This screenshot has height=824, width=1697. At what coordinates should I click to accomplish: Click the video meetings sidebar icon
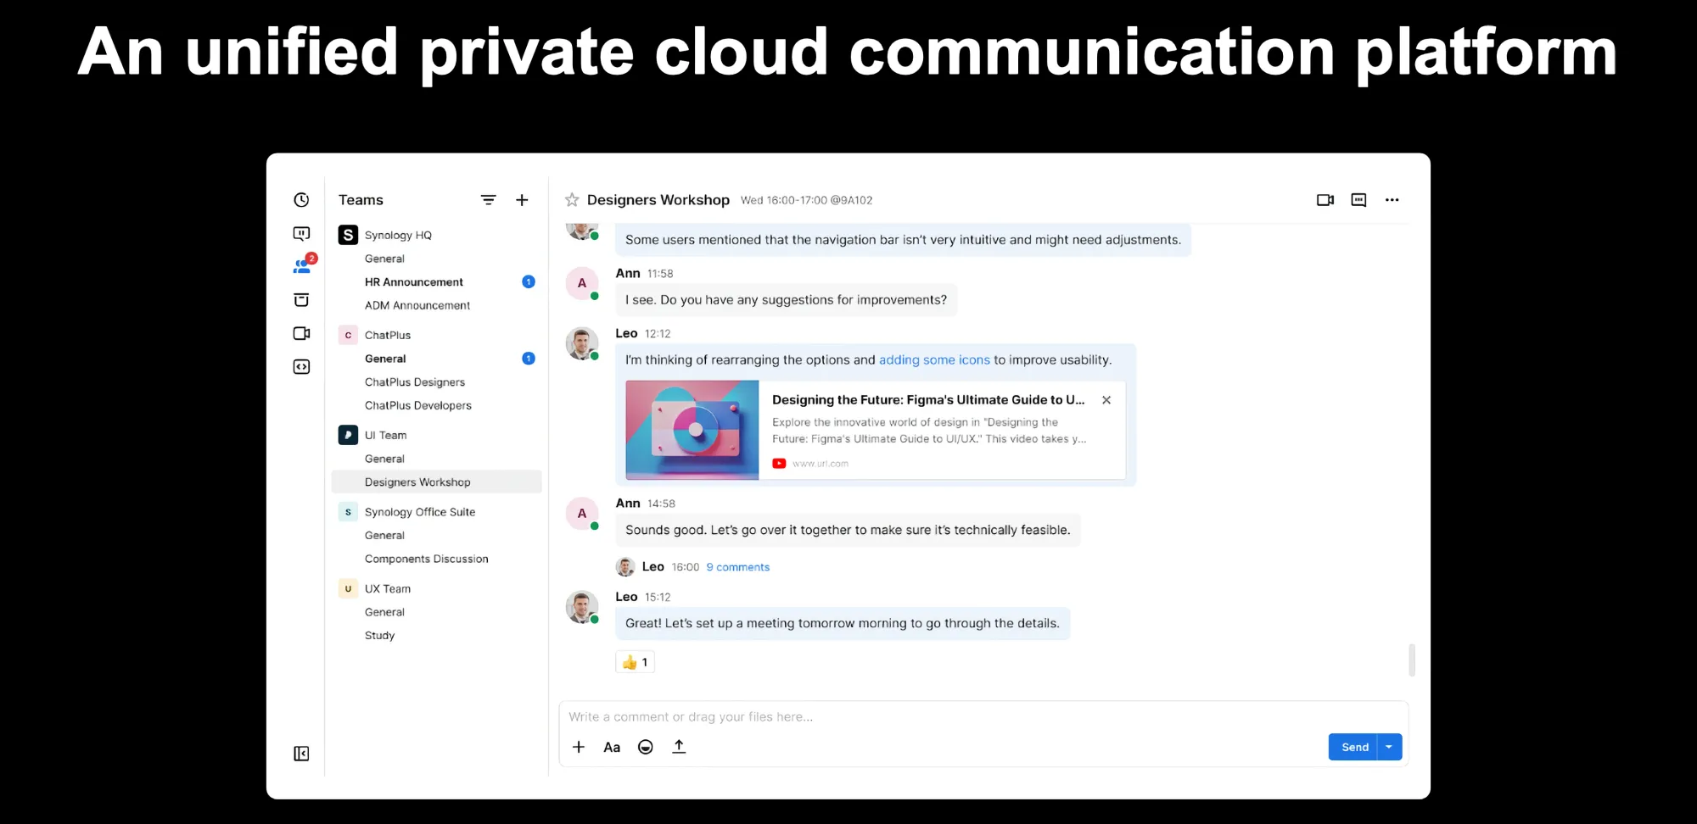[x=301, y=333]
